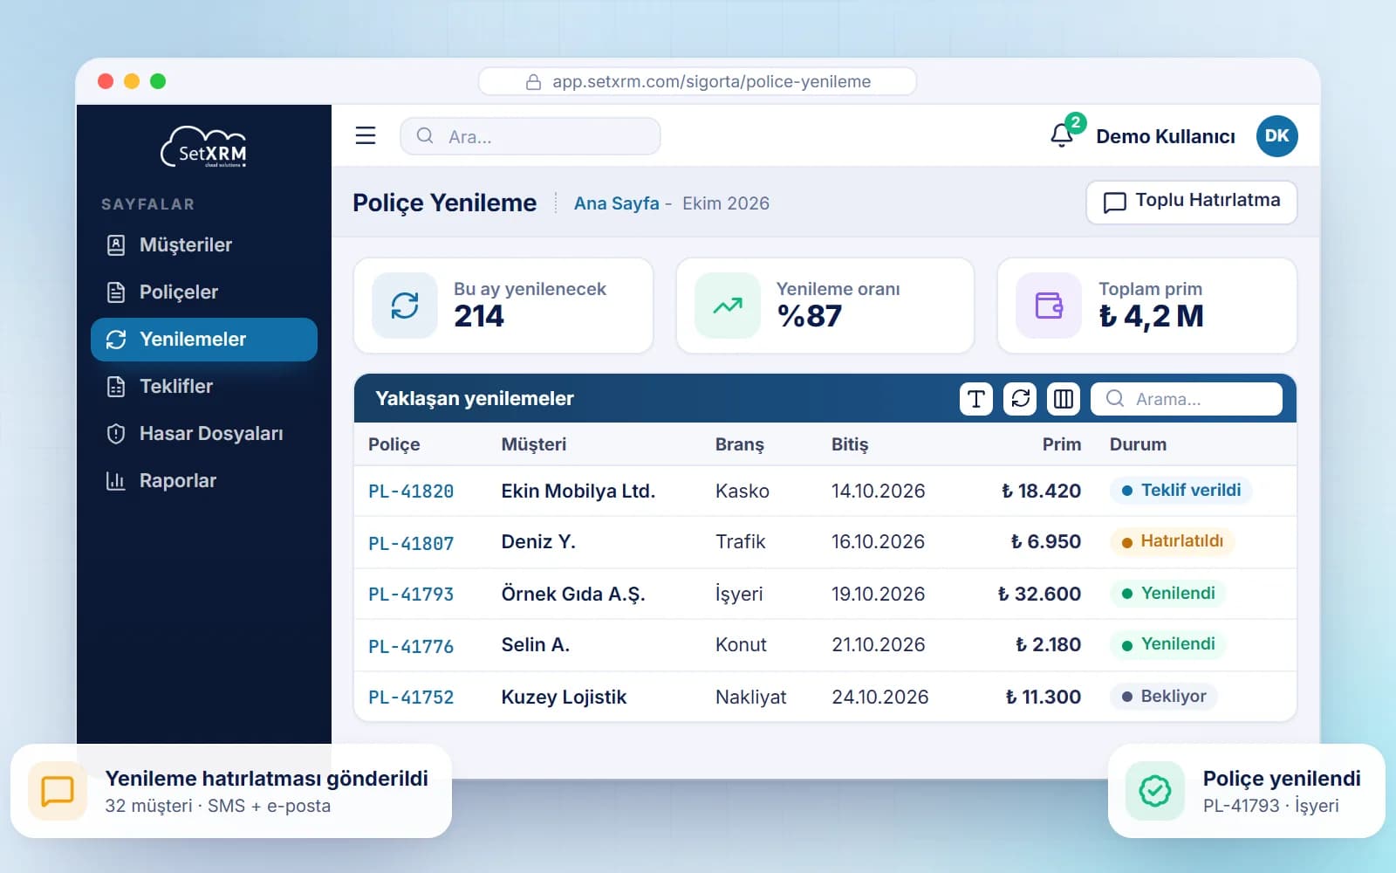Click the DK user avatar

point(1276,135)
